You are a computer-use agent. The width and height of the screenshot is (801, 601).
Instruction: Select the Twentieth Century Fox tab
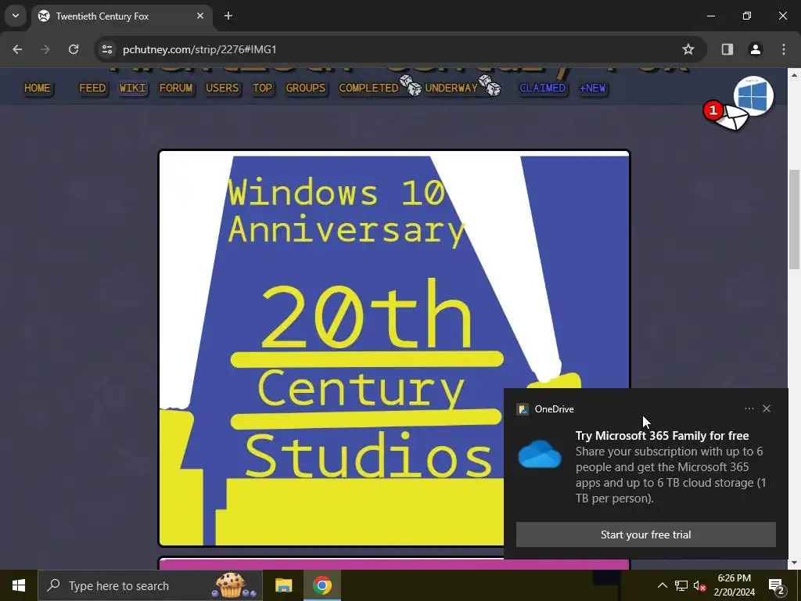point(121,16)
